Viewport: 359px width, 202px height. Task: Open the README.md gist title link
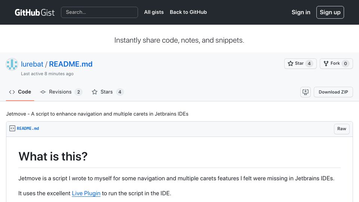click(x=71, y=64)
